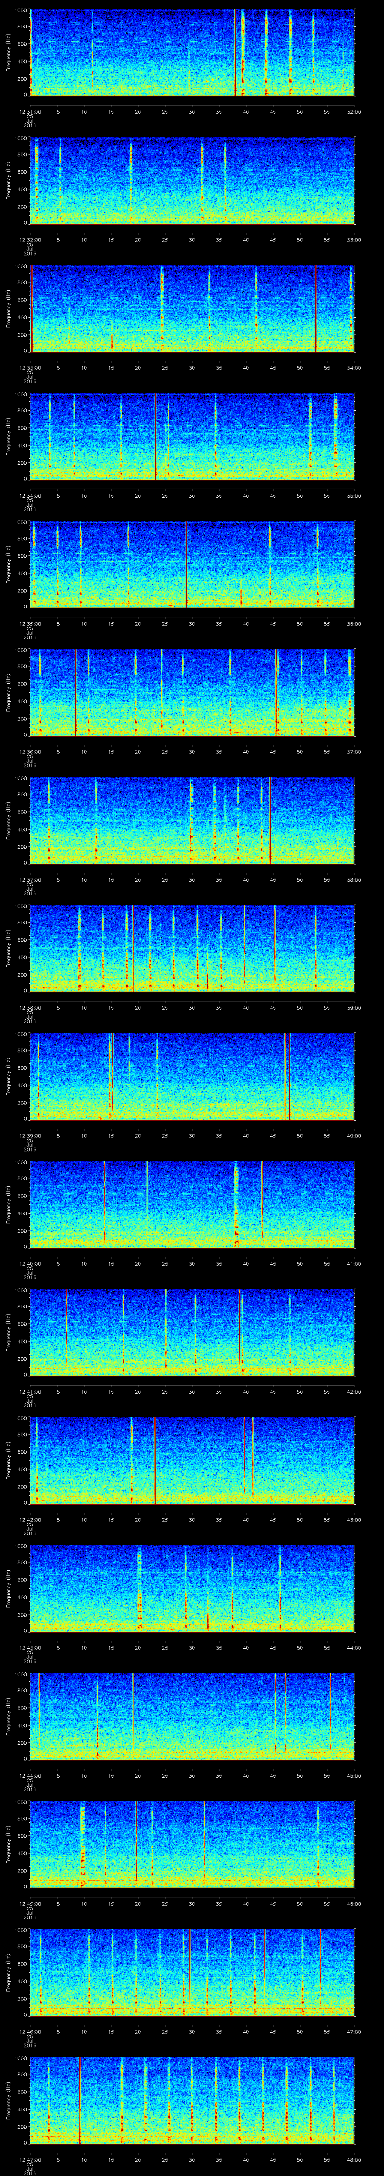The width and height of the screenshot is (384, 2176).
Task: Open the spectrogram panel starting at 12:33:00
Action: click(x=192, y=308)
